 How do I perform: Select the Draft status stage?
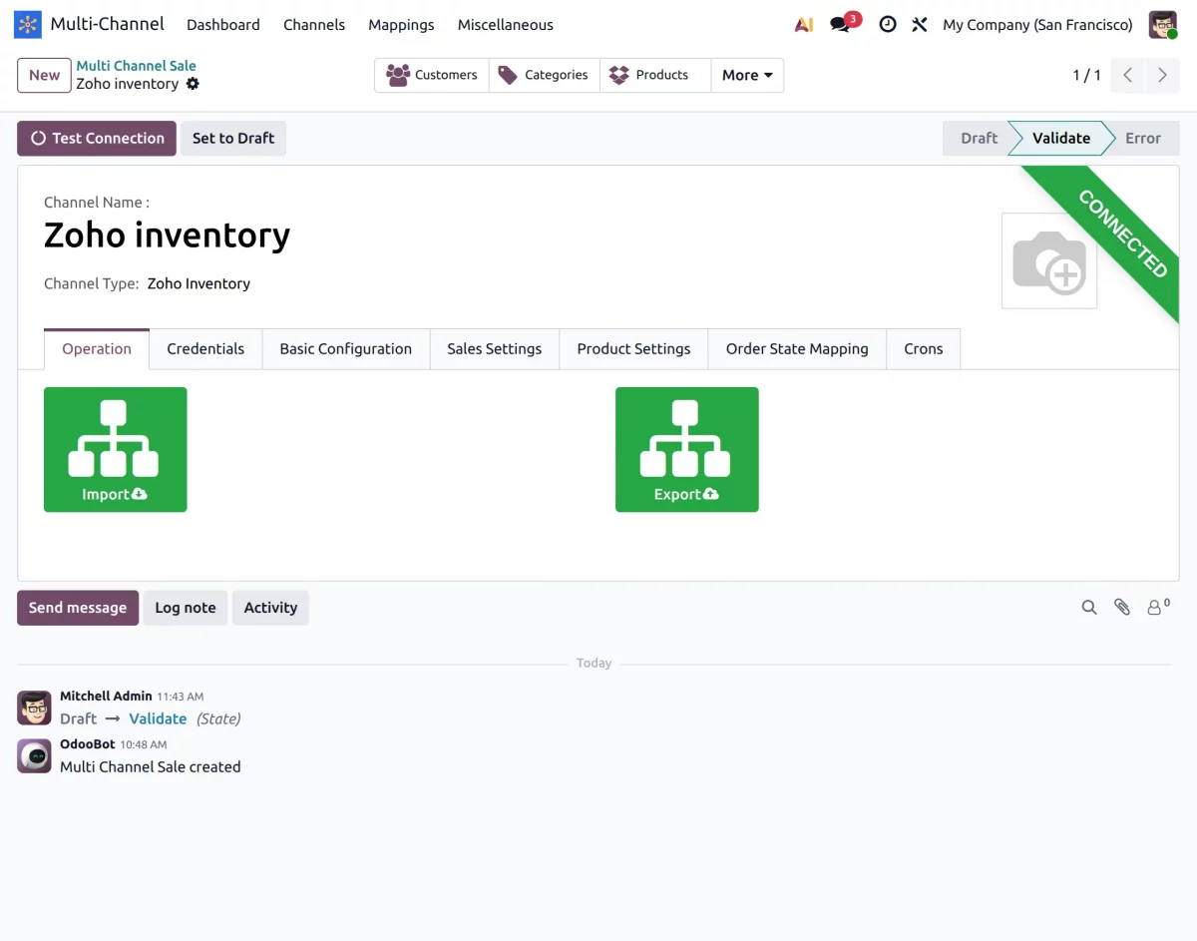pos(979,139)
